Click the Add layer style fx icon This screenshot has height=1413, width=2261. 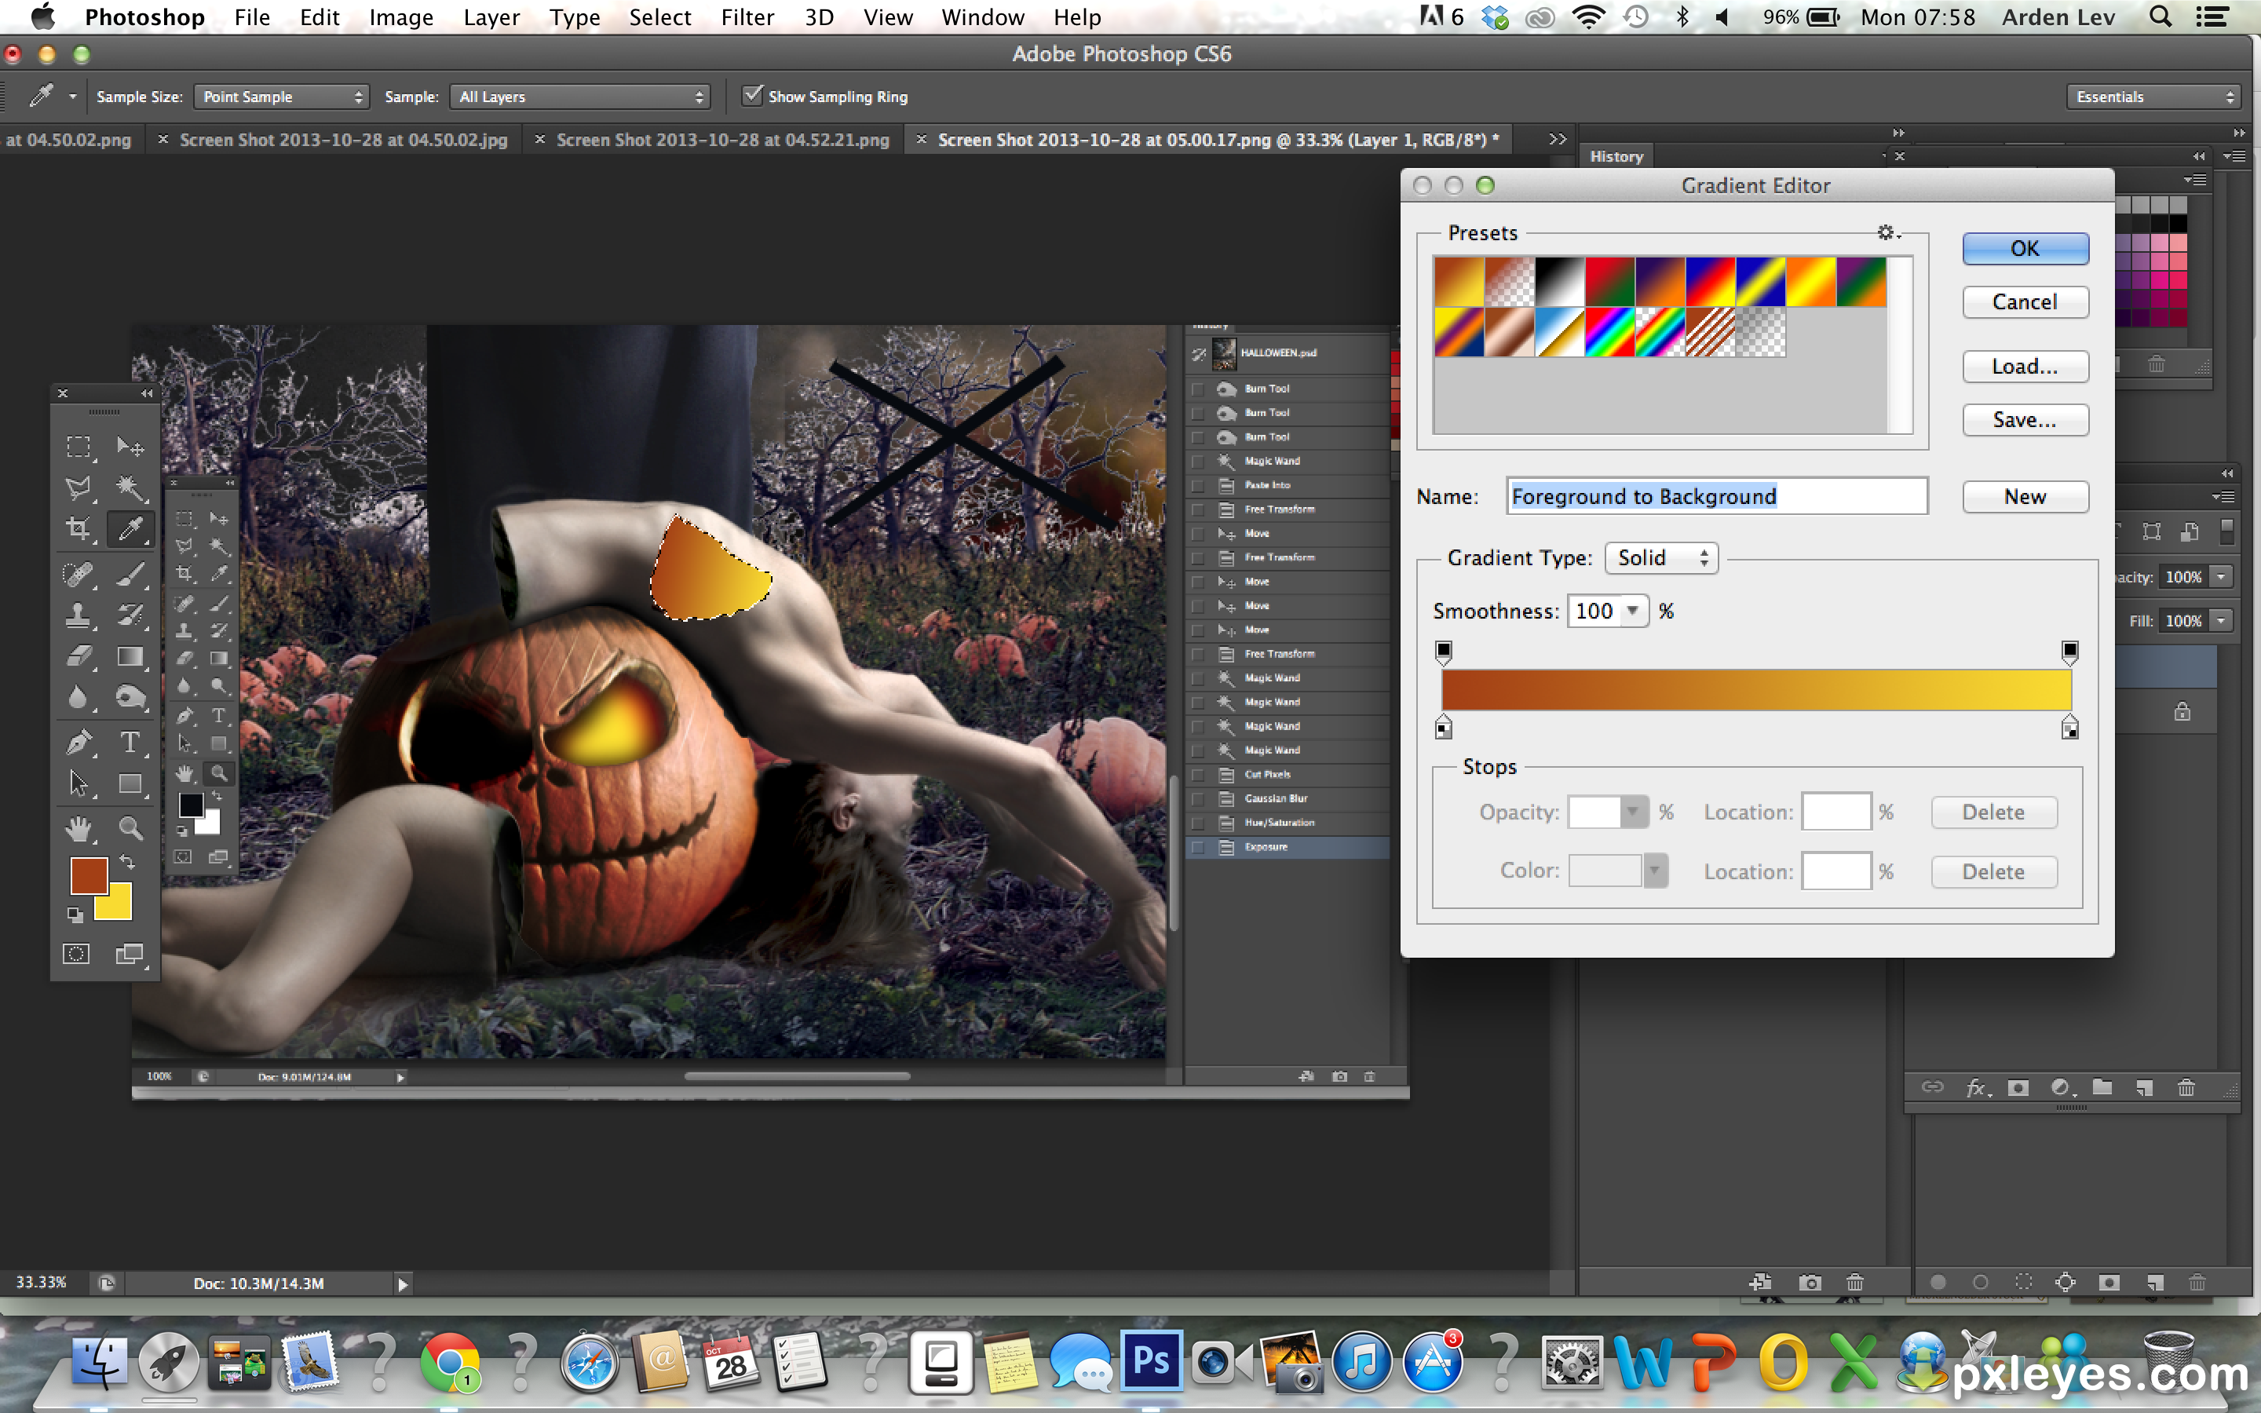coord(1977,1088)
